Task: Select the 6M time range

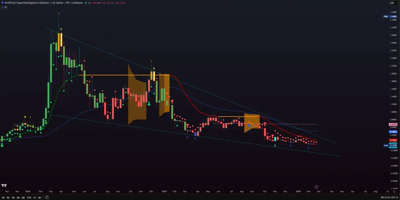Action: [23, 198]
